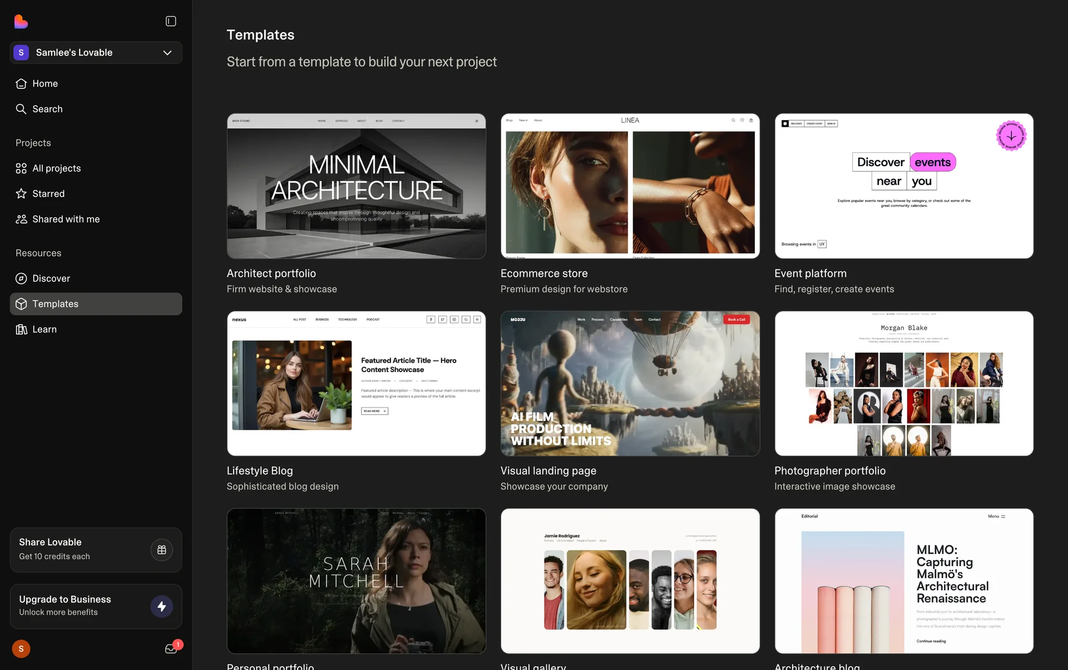Select the Visual landing page template
The image size is (1068, 670).
630,384
